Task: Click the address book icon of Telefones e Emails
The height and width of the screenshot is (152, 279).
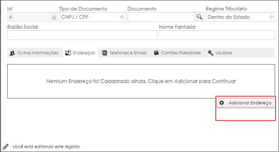Action: click(104, 53)
